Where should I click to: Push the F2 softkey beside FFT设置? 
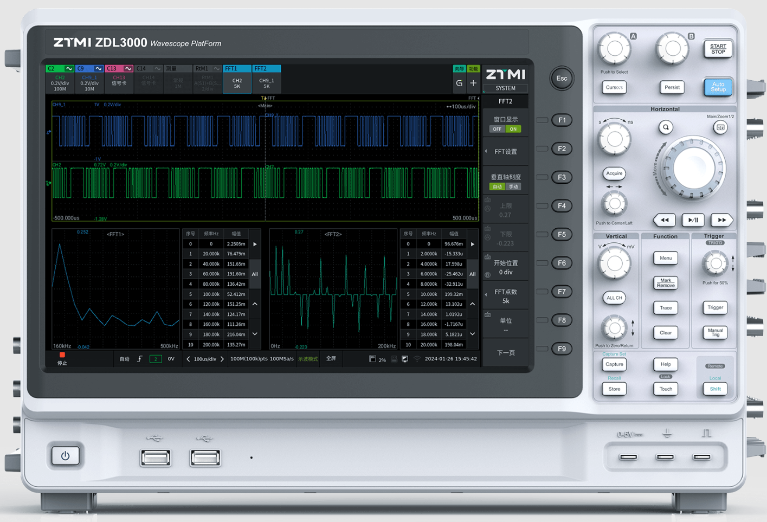point(562,149)
